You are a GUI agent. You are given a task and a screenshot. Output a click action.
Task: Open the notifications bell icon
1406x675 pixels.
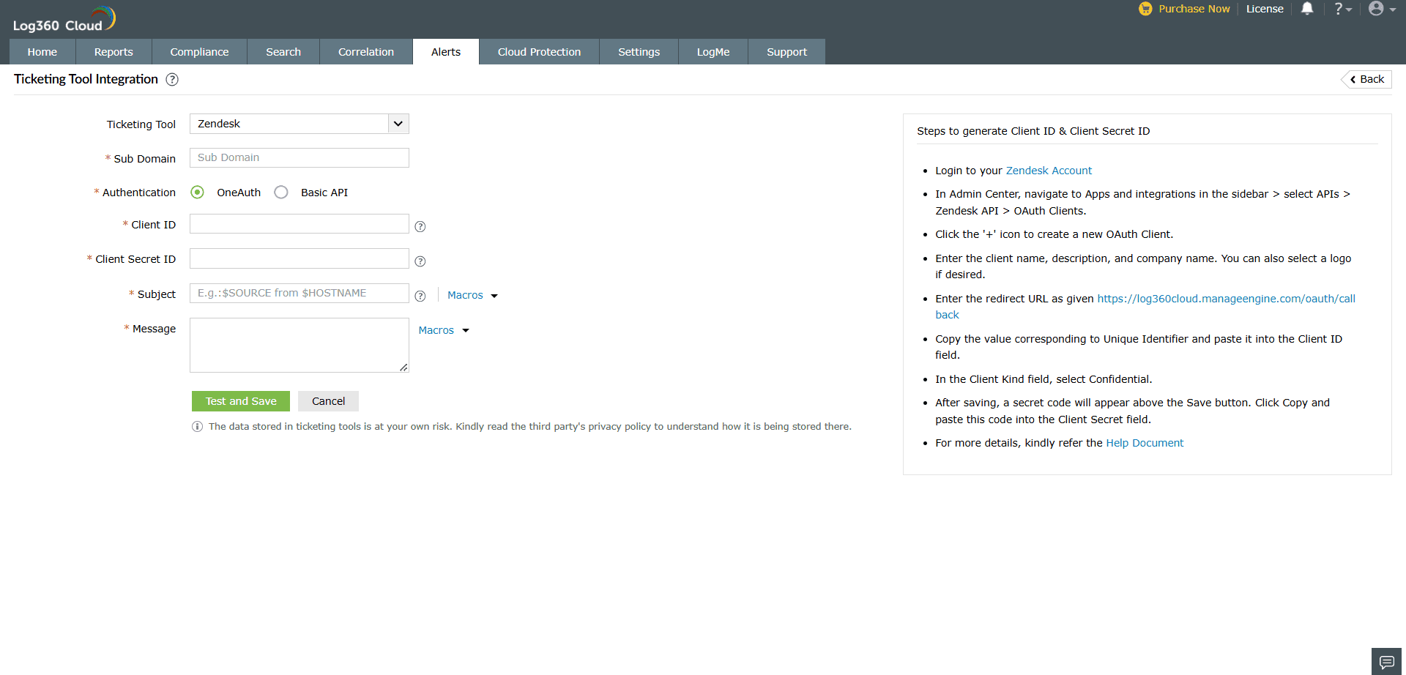tap(1307, 9)
